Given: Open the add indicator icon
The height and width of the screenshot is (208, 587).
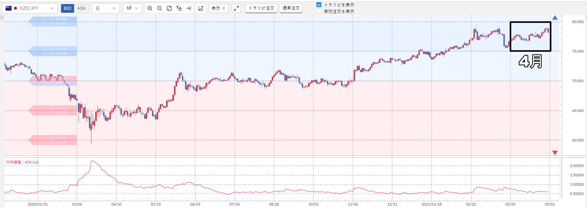Looking at the screenshot, I should [x=201, y=8].
